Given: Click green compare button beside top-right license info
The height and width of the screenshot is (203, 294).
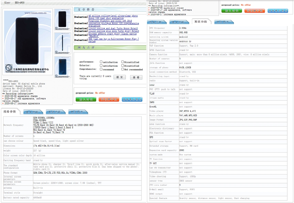Looking at the screenshot, I should click(232, 11).
